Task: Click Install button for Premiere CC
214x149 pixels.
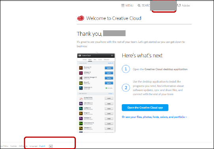Action: point(109,119)
